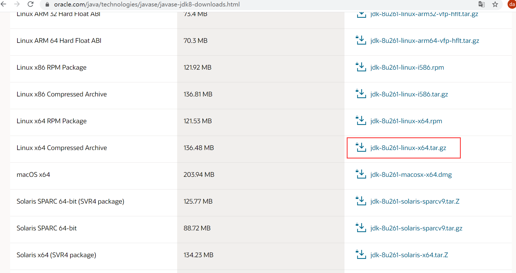Download jdk-8u261-macosx-x64.dmg file
The height and width of the screenshot is (273, 516).
tap(411, 175)
